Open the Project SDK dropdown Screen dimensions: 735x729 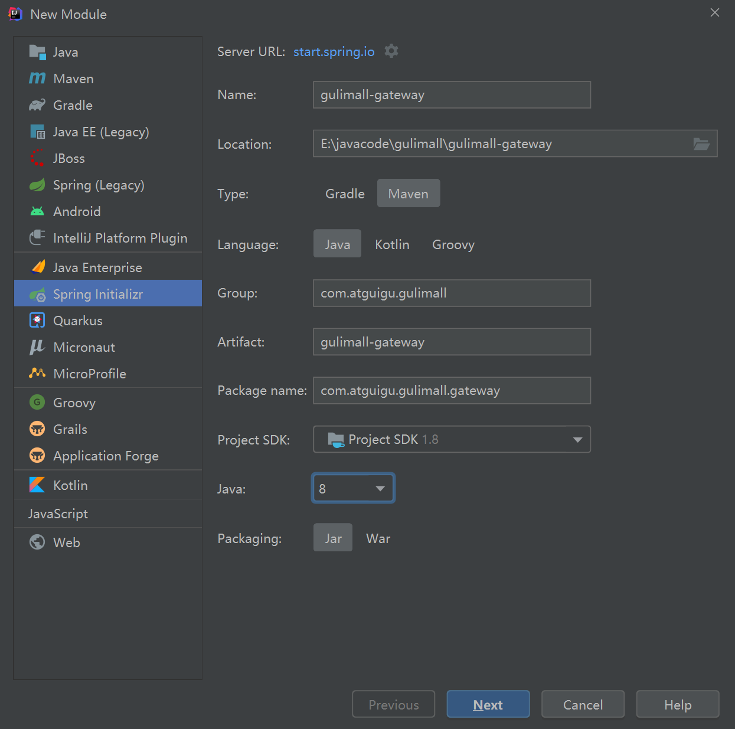click(x=452, y=439)
